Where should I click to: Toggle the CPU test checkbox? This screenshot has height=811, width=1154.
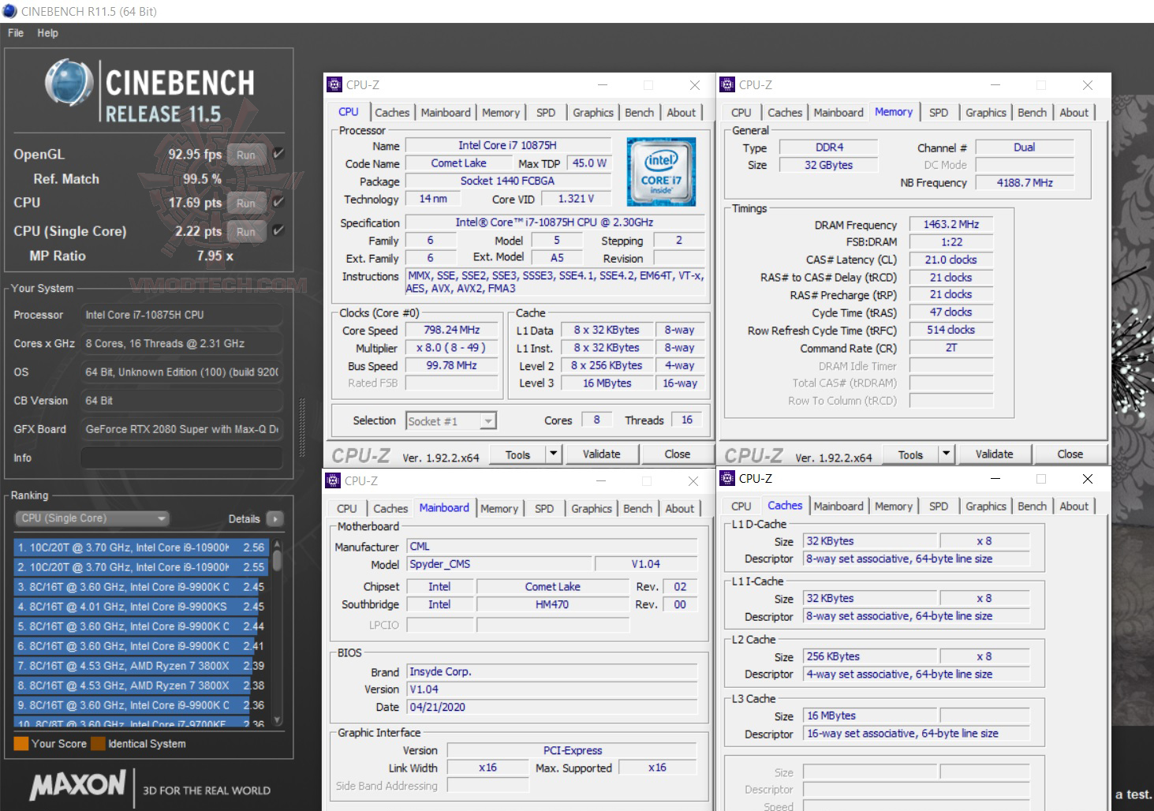(278, 202)
